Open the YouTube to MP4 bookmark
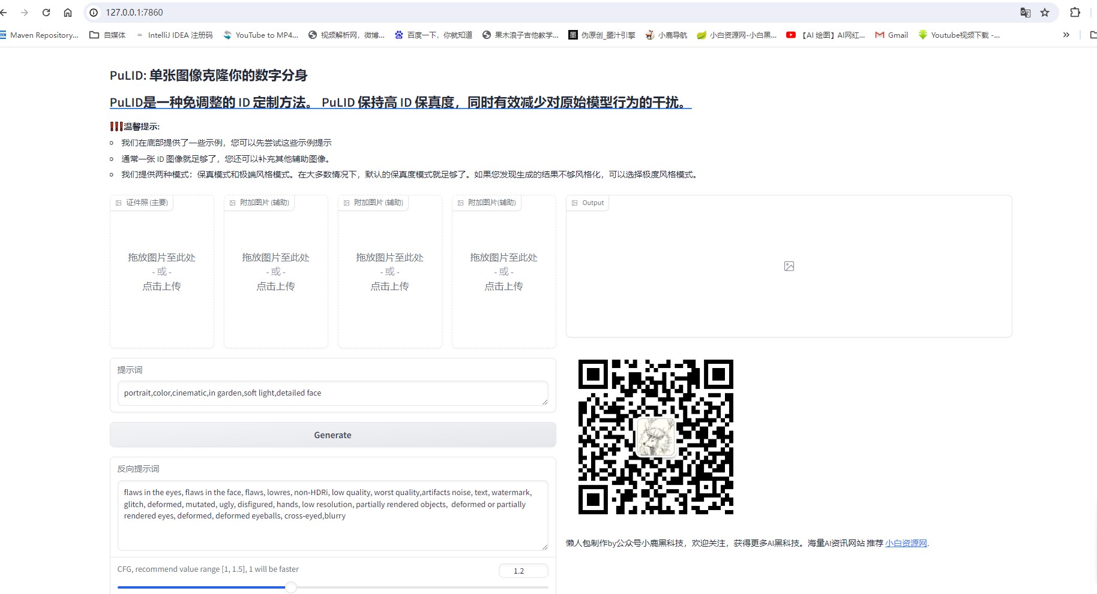 coord(260,35)
